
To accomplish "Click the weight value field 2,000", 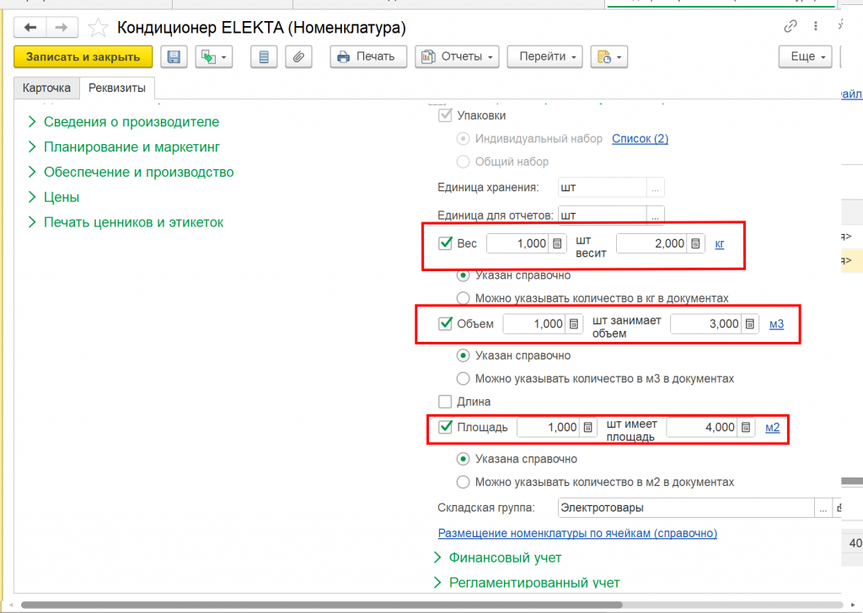I will coord(651,243).
